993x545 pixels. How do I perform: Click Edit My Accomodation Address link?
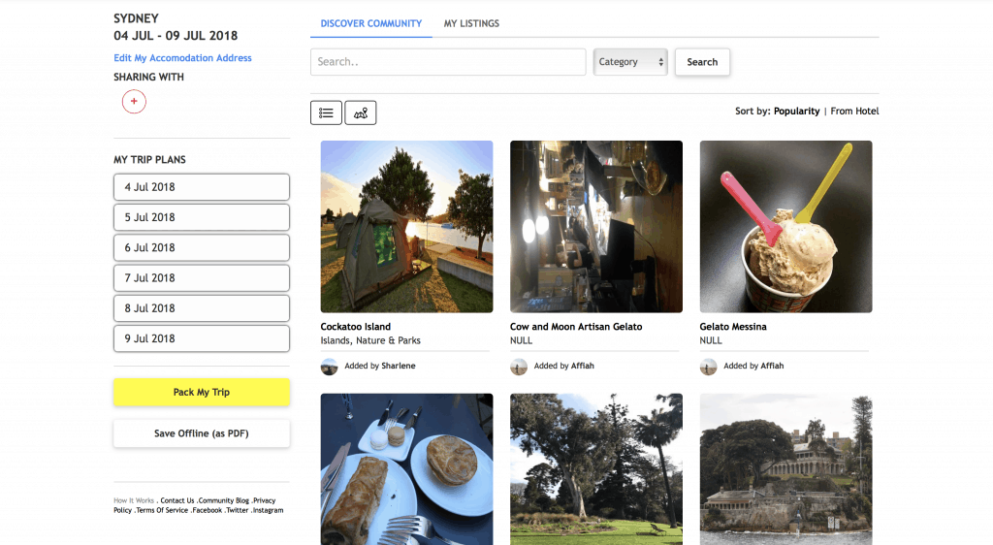coord(182,57)
